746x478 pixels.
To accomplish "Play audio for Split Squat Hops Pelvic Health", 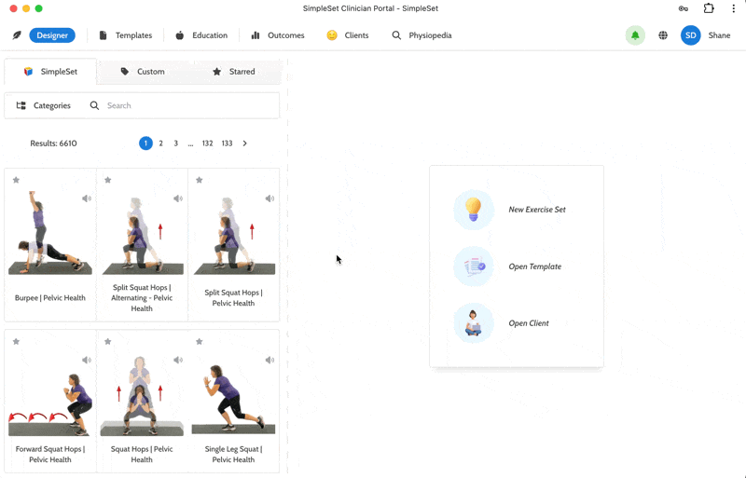I will coord(269,198).
